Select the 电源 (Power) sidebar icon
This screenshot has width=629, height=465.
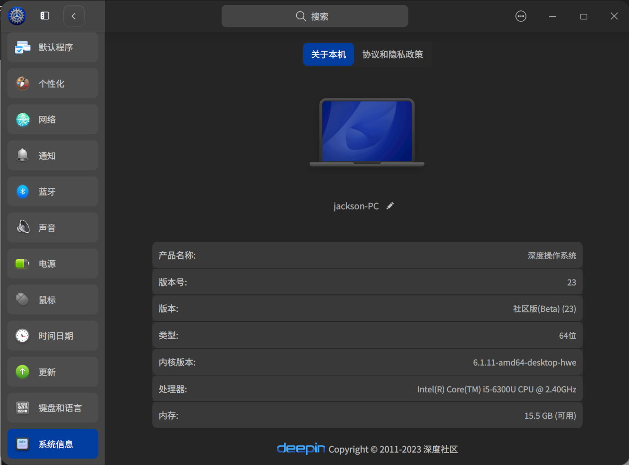(x=22, y=264)
